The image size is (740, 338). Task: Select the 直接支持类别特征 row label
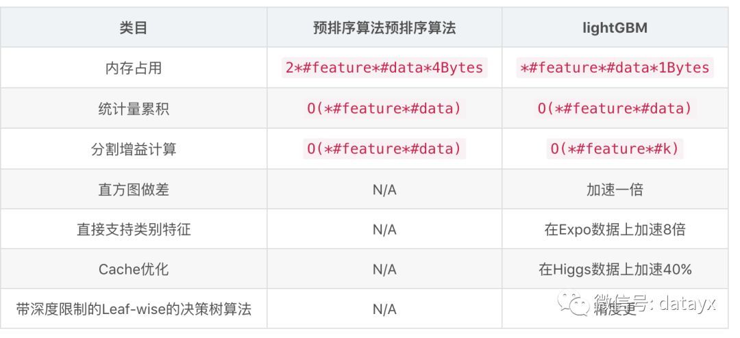[x=134, y=230]
